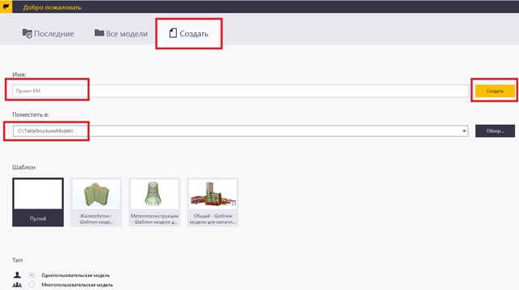Choose the Железобетон template thumbnail
Image resolution: width=519 pixels, height=290 pixels.
96,202
